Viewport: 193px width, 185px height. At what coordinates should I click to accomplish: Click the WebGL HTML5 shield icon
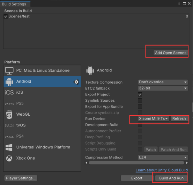click(x=9, y=115)
